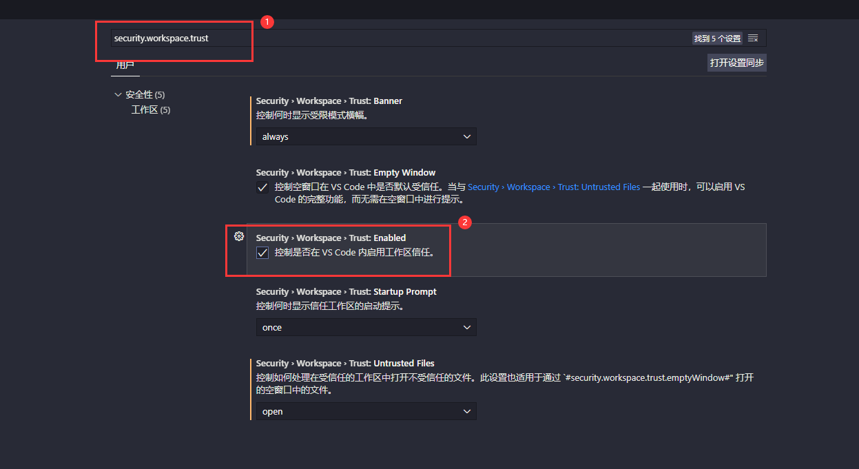
Task: Click the 安全性 collapse chevron
Action: click(118, 94)
